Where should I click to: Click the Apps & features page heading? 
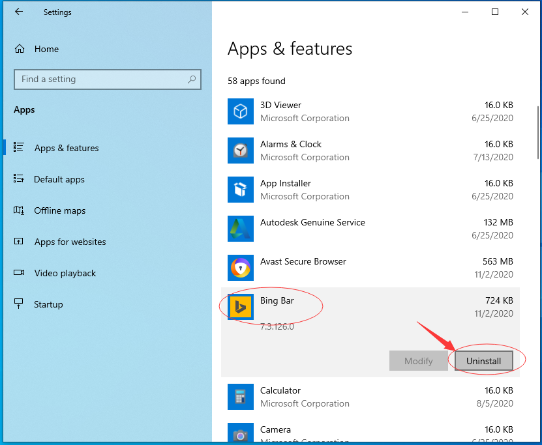(x=290, y=49)
